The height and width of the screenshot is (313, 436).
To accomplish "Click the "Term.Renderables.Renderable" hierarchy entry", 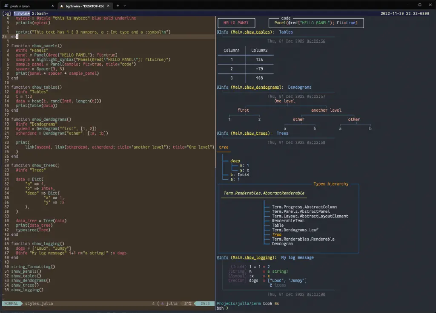I will coord(303,239).
